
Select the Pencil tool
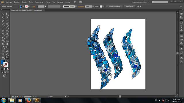[7, 27]
